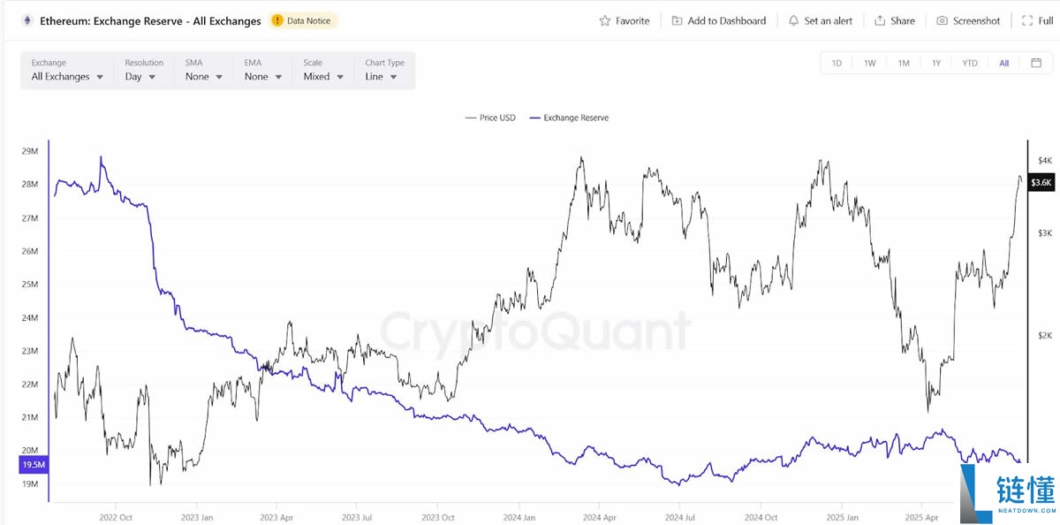
Task: Open the calendar date picker icon
Action: pos(1036,63)
